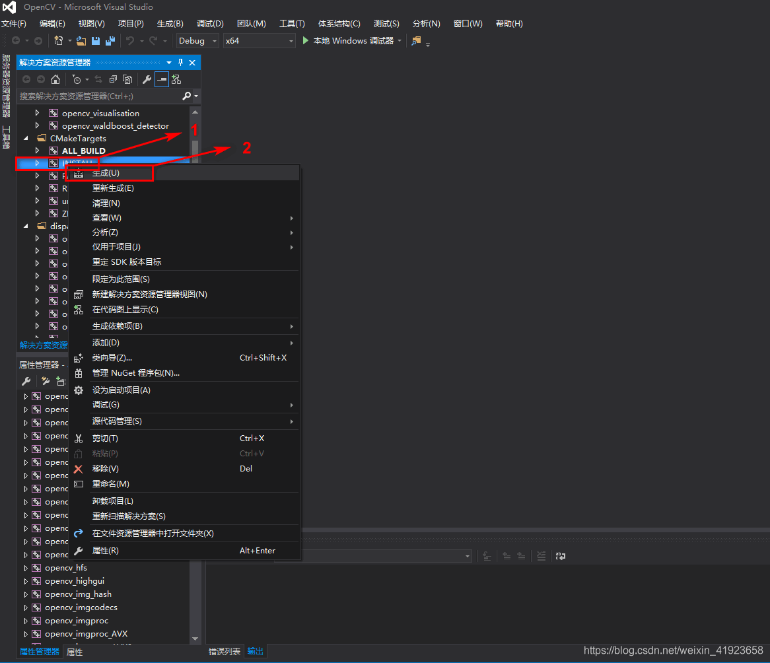
Task: Select opencv_imgproc_AVX in Property Manager
Action: click(x=86, y=634)
